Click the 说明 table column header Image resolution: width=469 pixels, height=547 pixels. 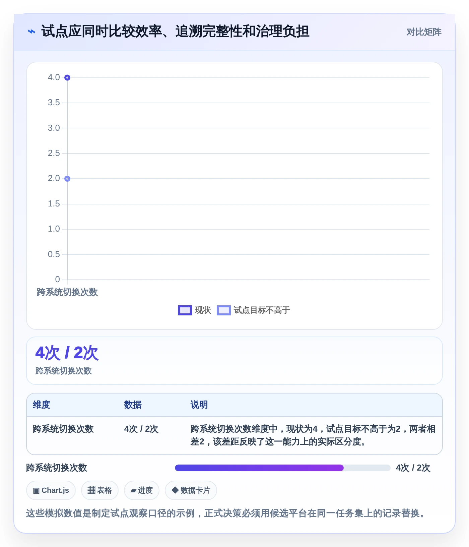(x=199, y=405)
